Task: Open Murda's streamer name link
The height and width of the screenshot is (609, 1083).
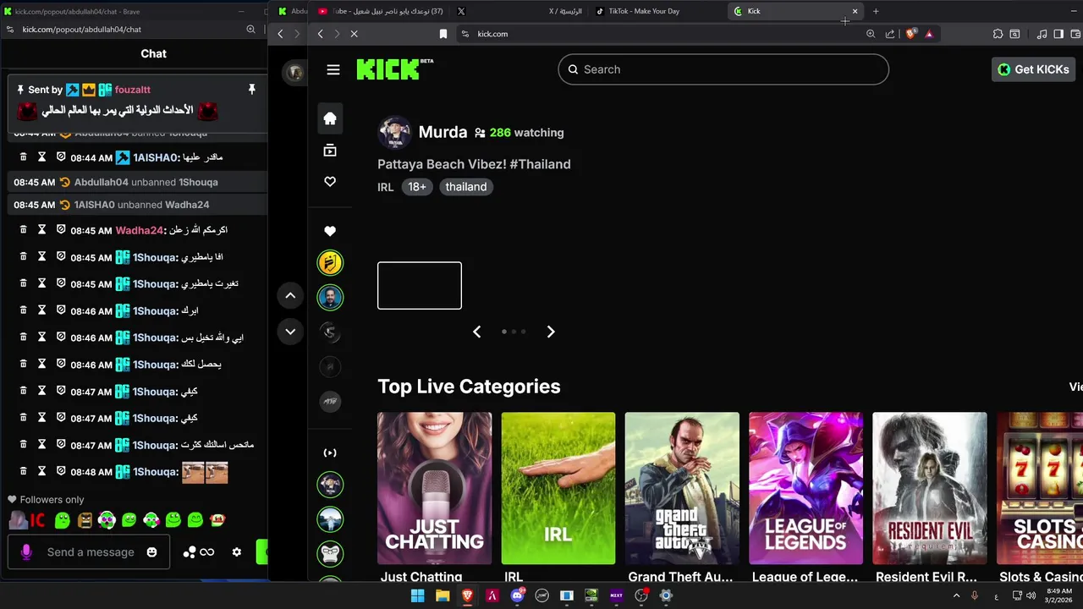Action: pyautogui.click(x=443, y=132)
